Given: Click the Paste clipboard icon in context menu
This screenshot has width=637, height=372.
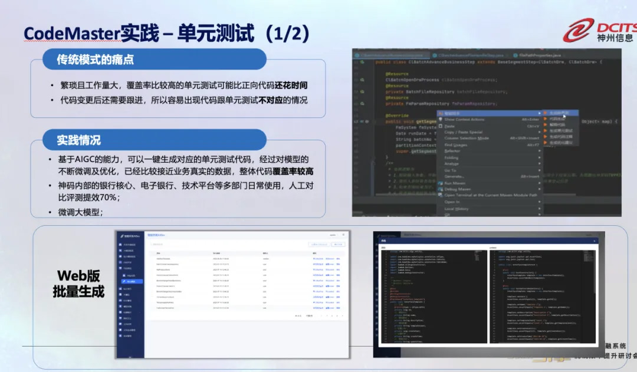Looking at the screenshot, I should [440, 126].
